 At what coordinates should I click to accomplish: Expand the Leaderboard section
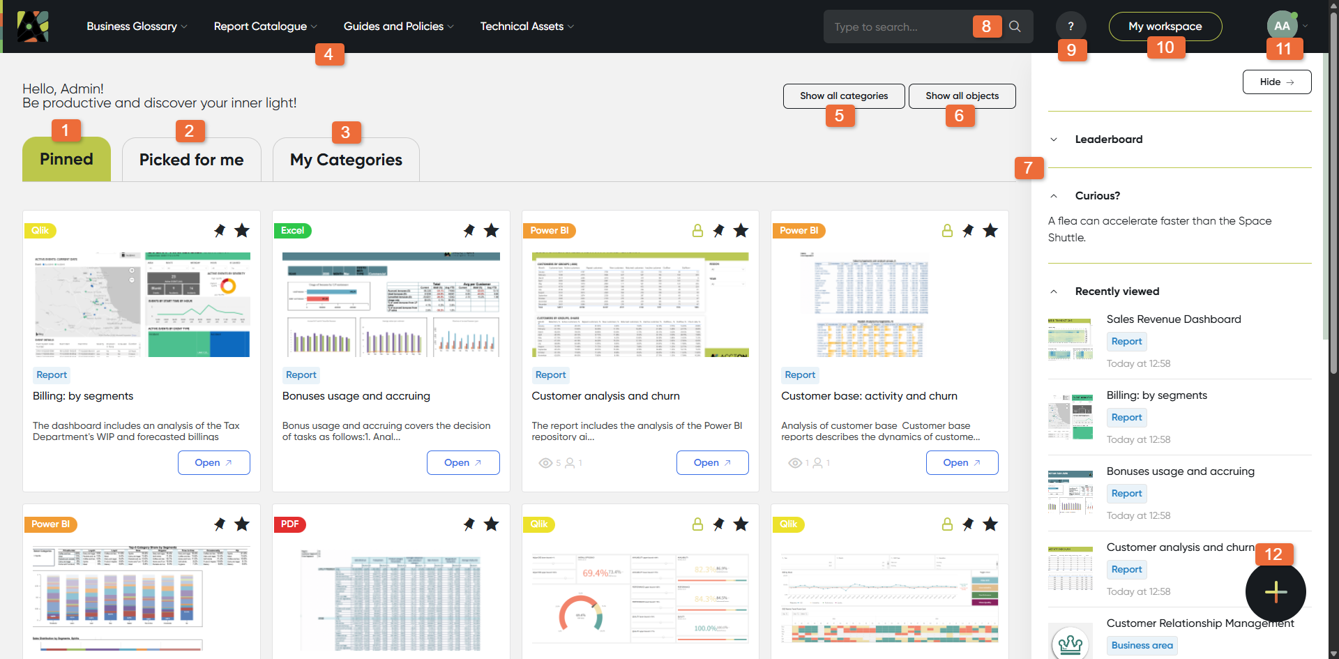tap(1054, 139)
